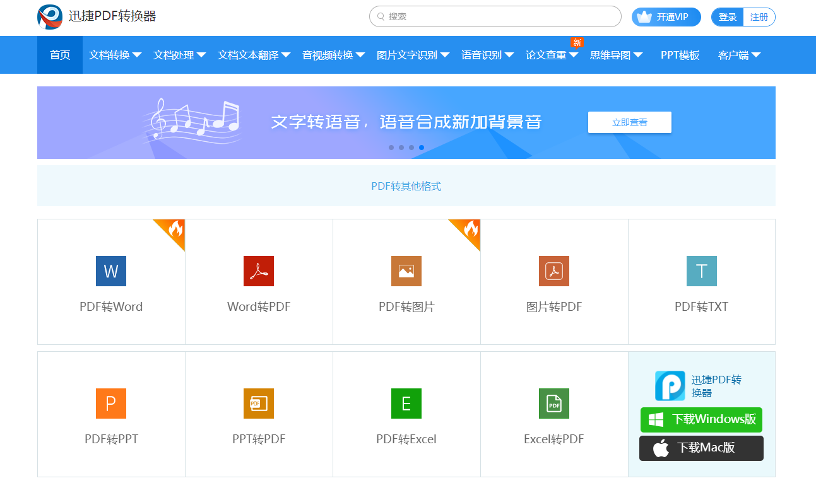
Task: Click the Windows logo on download button
Action: 656,420
